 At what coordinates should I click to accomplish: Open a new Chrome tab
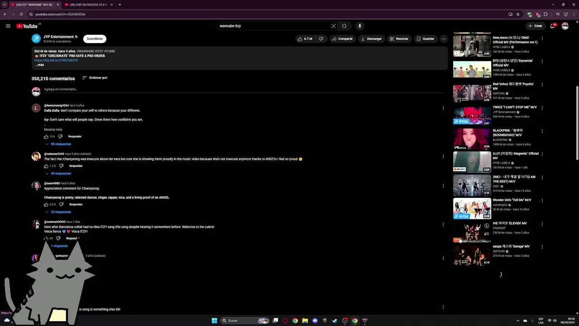119,5
